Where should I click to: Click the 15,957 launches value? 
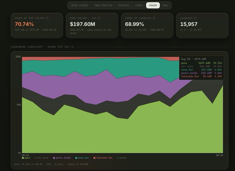tap(189, 24)
